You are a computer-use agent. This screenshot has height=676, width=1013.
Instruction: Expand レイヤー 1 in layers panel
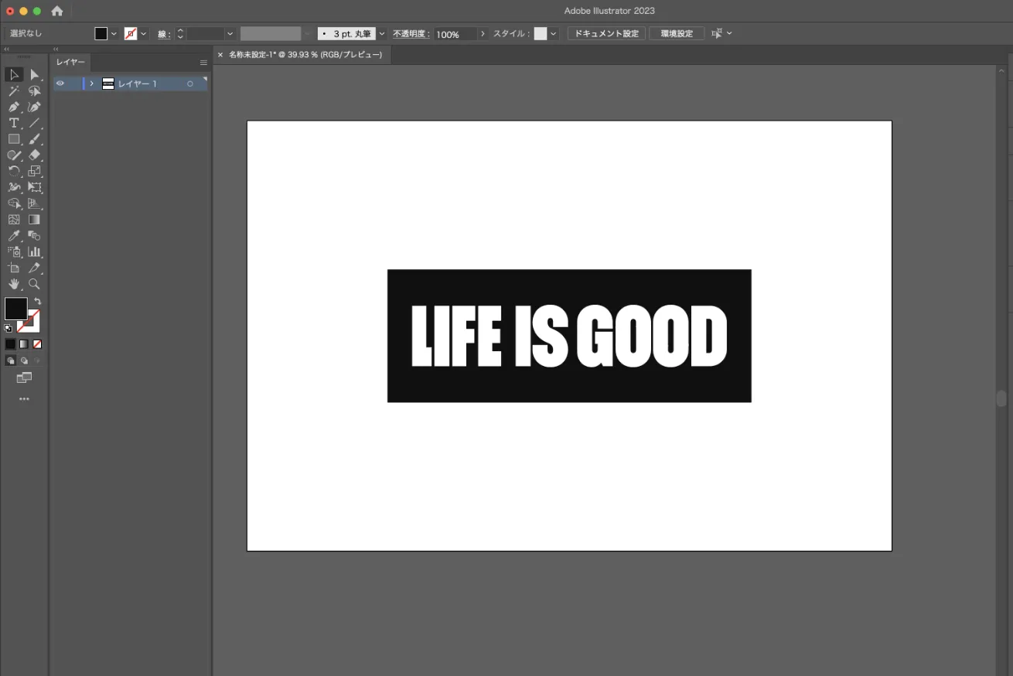(92, 84)
